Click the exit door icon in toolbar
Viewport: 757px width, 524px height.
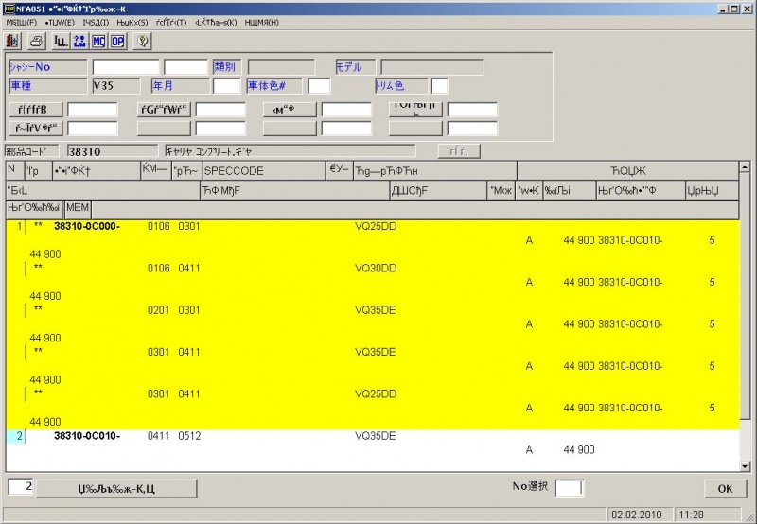pyautogui.click(x=12, y=41)
